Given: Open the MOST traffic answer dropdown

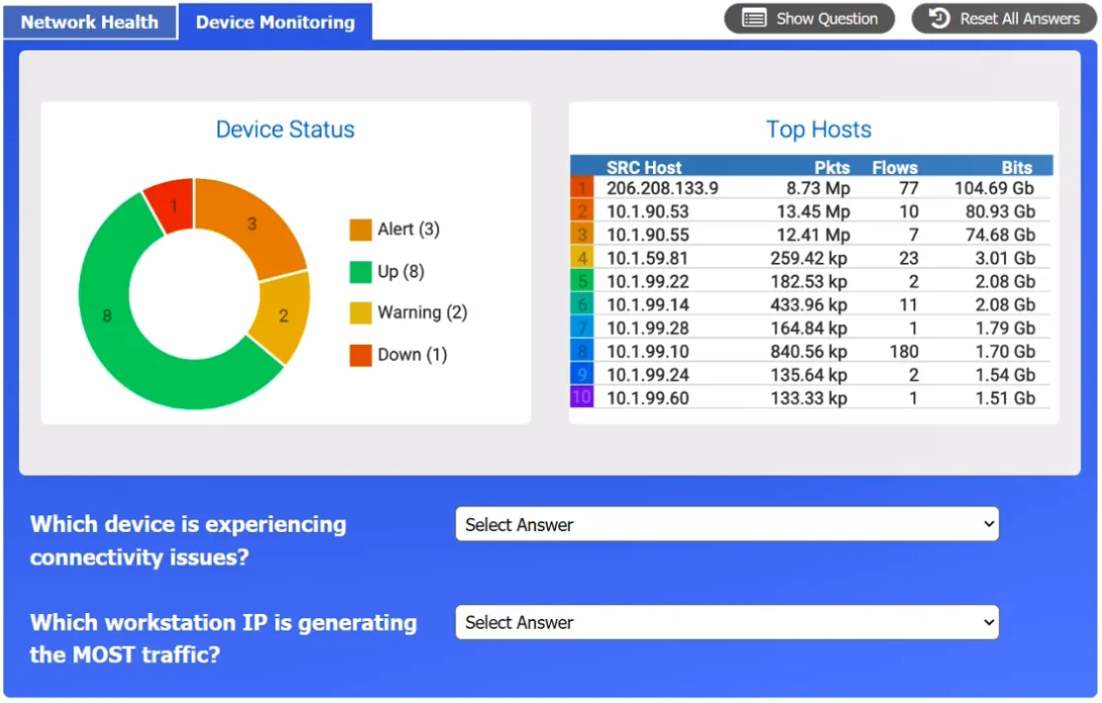Looking at the screenshot, I should tap(727, 622).
